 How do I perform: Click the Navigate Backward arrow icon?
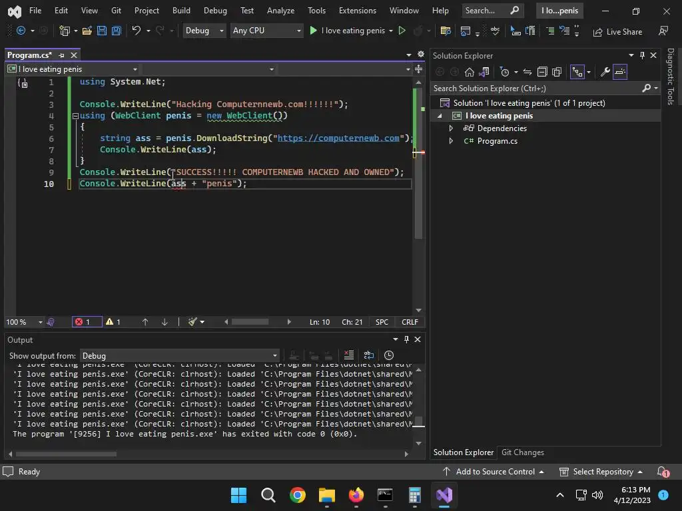21,31
